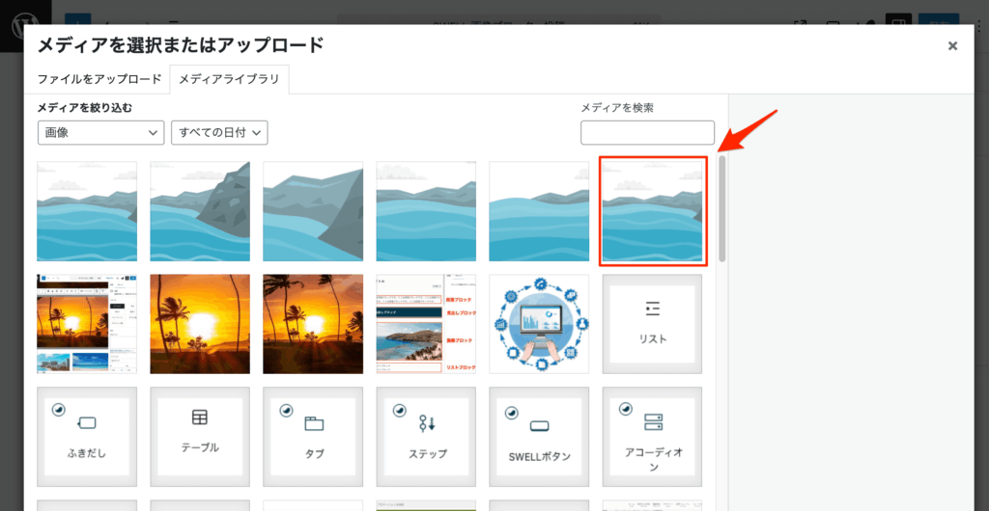Click the media grid vertical scrollbar
This screenshot has width=989, height=511.
click(x=722, y=208)
